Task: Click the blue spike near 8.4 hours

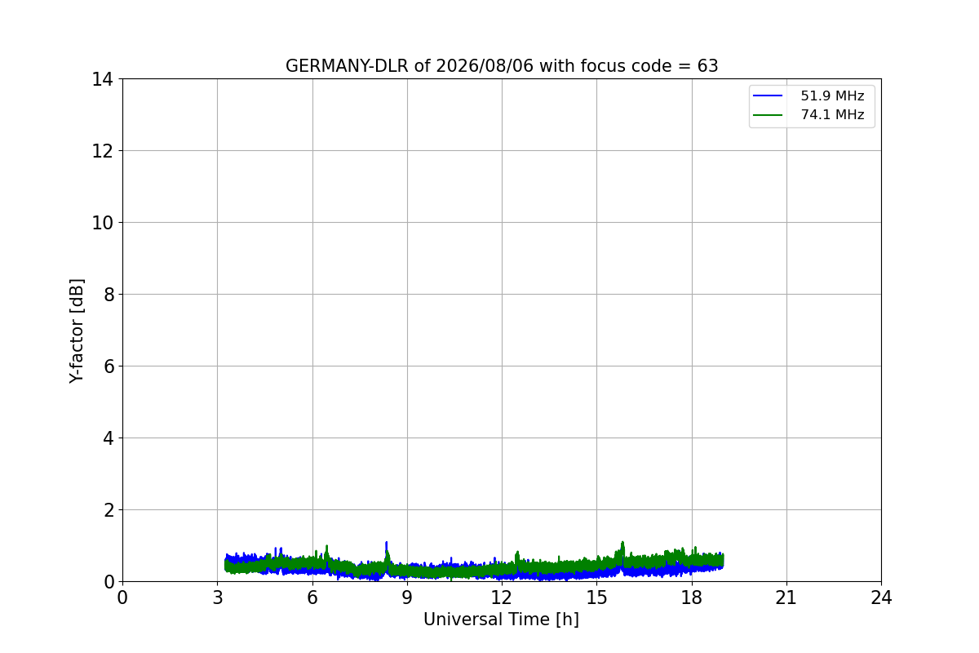Action: click(x=387, y=546)
